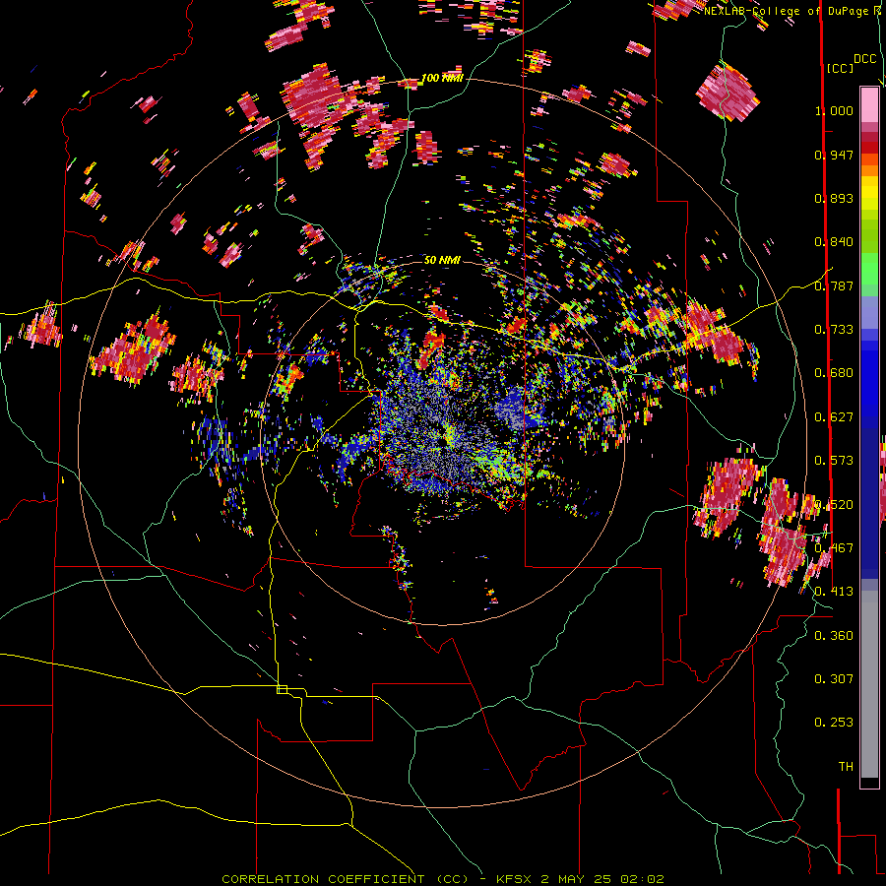Viewport: 886px width, 886px height.
Task: Click the 0.360 legend value
Action: coord(834,636)
